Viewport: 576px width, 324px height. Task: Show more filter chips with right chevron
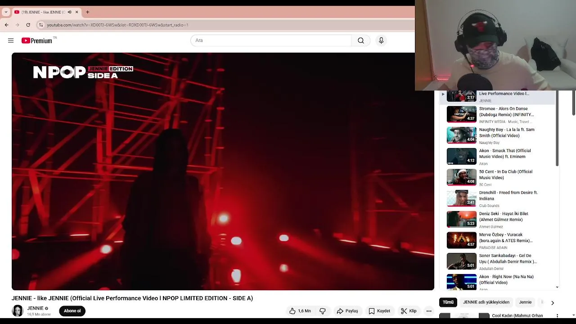click(553, 303)
